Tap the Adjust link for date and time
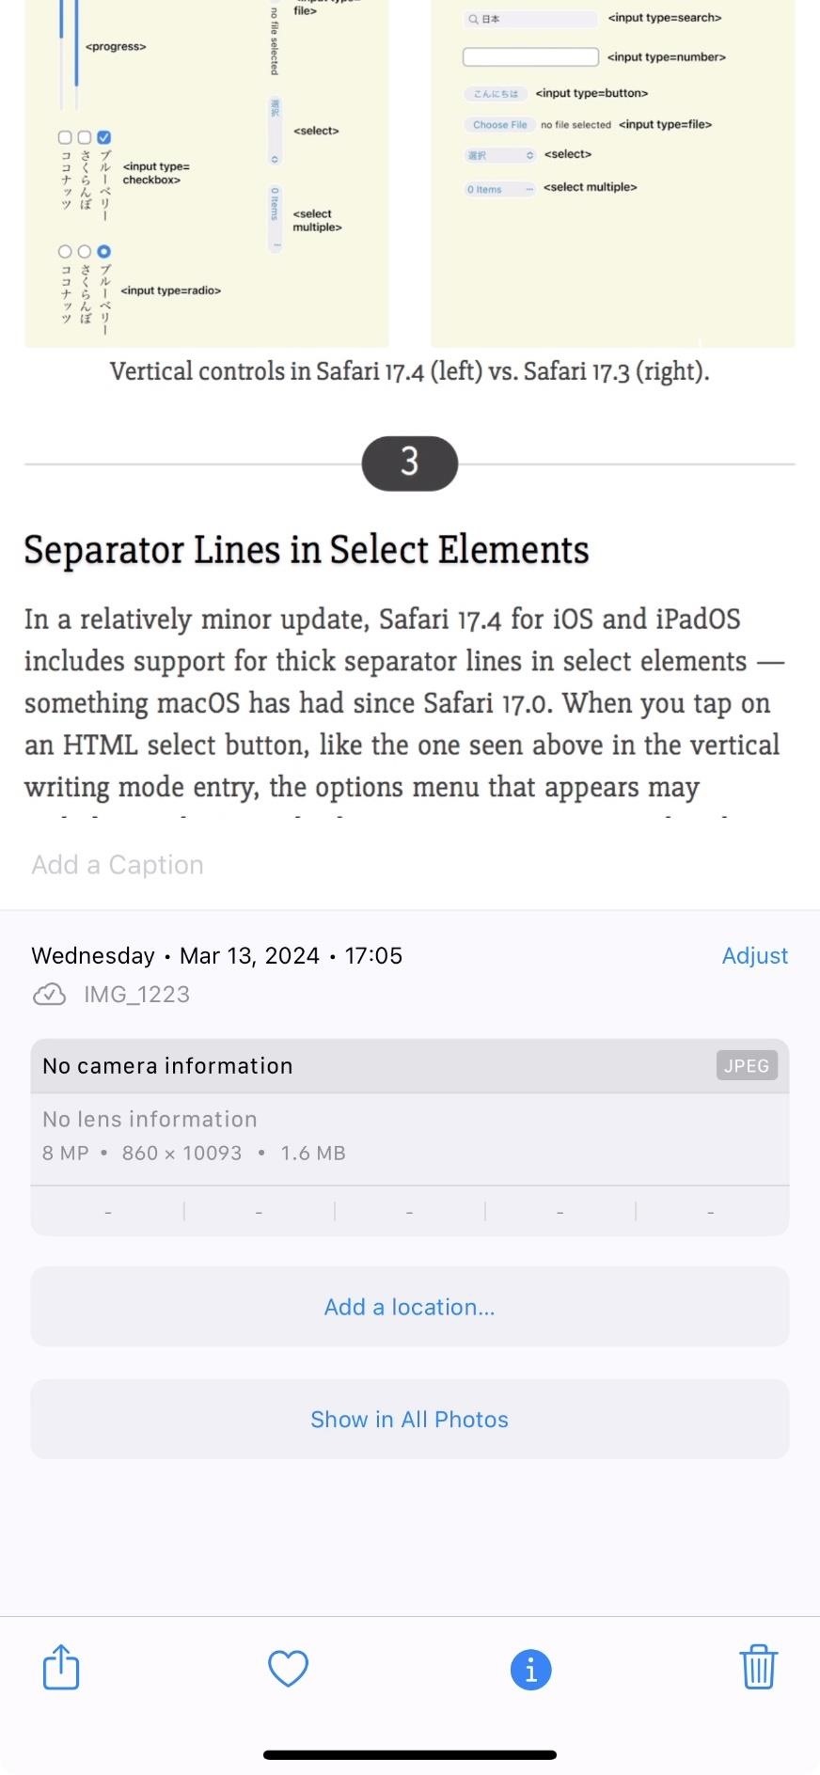The height and width of the screenshot is (1775, 820). click(755, 955)
